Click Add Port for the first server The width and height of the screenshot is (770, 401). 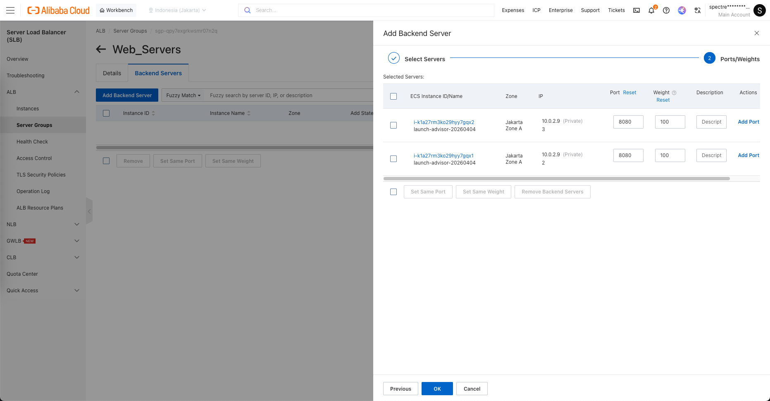(x=749, y=122)
